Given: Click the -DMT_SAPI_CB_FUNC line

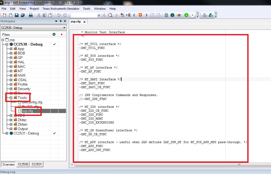Looking at the screenshot, I should (x=95, y=87).
